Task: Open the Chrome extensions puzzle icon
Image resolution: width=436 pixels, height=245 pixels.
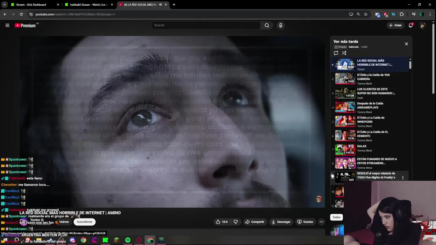Action: (x=402, y=14)
